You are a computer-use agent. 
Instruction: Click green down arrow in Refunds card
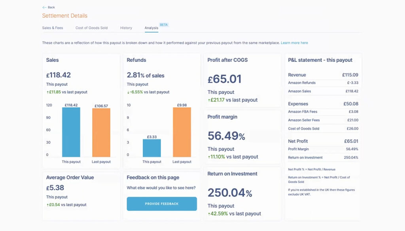128,92
